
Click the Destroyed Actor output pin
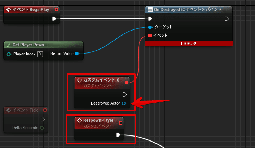pos(124,103)
